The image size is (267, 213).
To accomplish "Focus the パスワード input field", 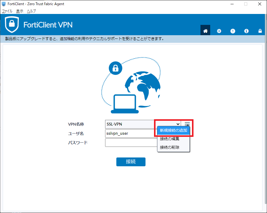I will 131,143.
